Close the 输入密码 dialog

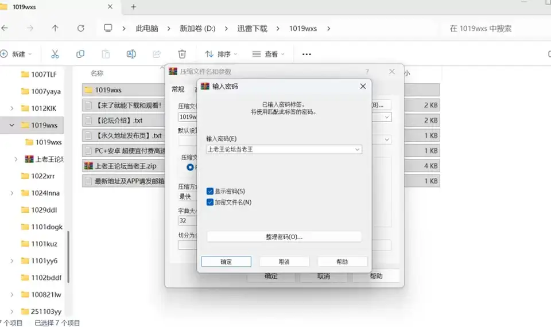coord(363,87)
